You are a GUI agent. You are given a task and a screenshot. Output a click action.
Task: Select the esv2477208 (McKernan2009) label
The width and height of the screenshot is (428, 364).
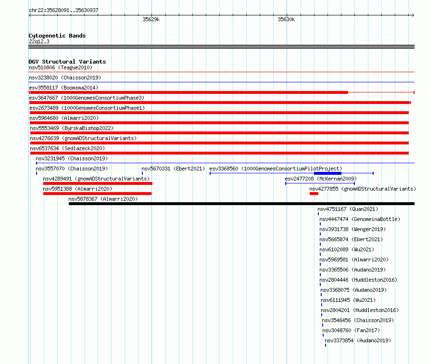point(321,179)
